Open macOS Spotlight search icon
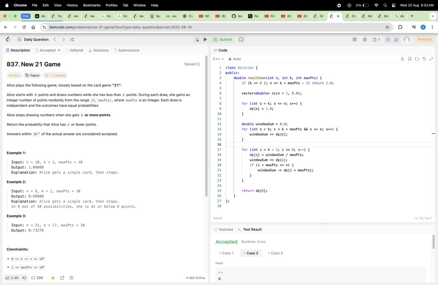Viewport: 438px width, 285px height. tap(385, 5)
